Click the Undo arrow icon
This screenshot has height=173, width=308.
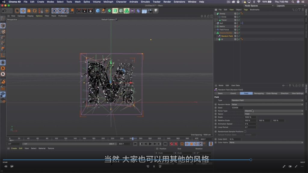(x=4, y=11)
